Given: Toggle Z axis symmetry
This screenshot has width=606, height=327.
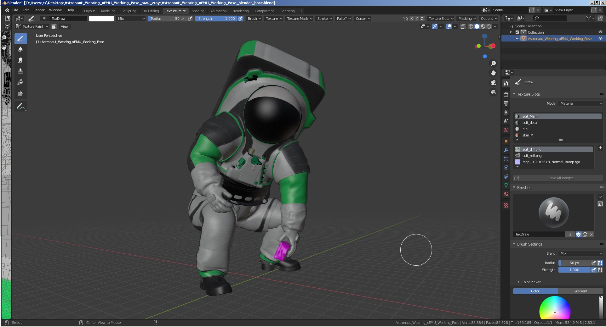Looking at the screenshot, I should [422, 19].
